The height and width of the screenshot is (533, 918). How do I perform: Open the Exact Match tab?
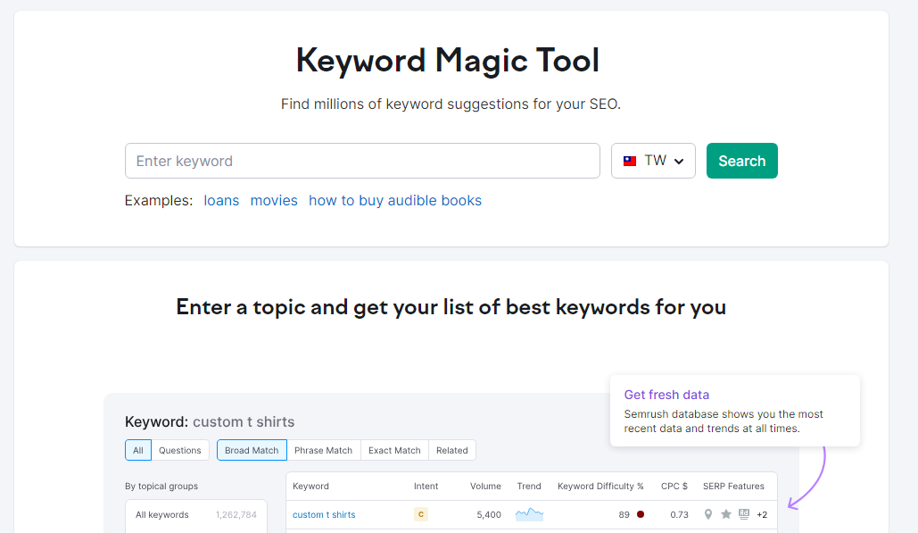[394, 450]
